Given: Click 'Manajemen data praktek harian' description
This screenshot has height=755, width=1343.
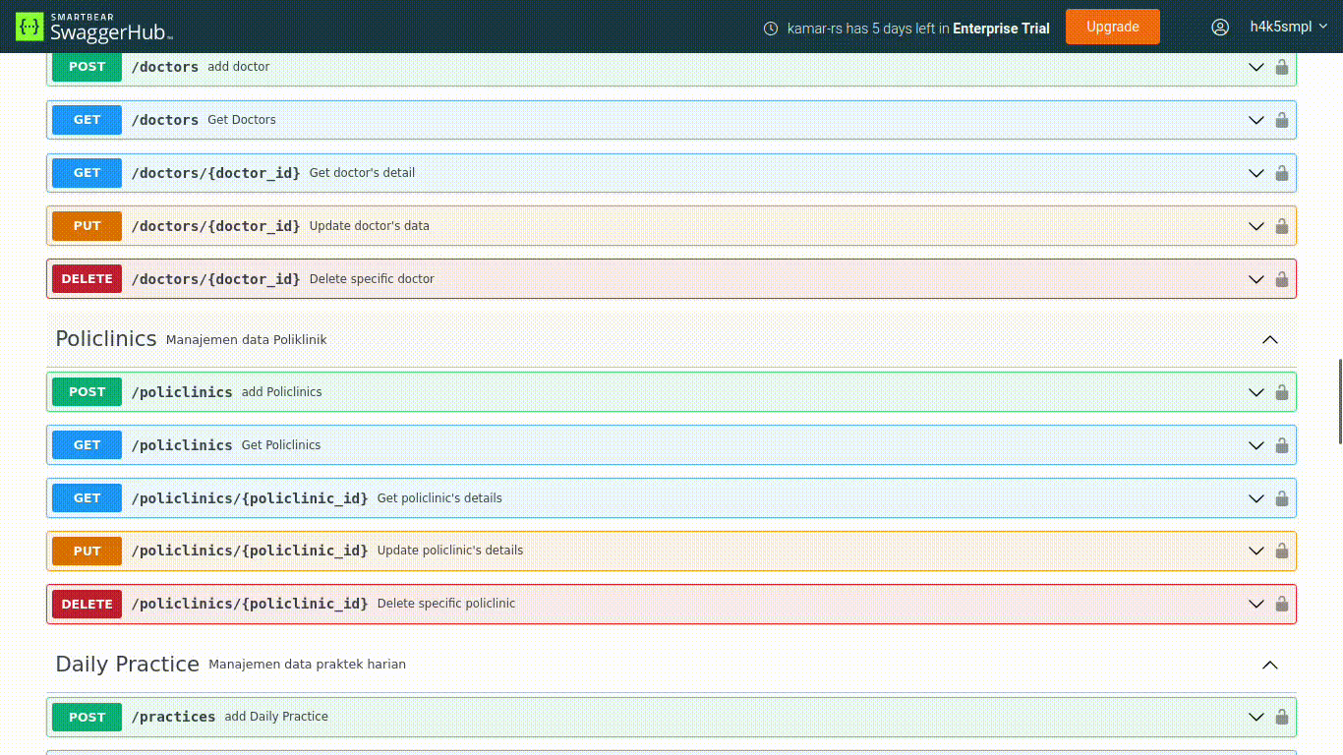Looking at the screenshot, I should coord(307,665).
